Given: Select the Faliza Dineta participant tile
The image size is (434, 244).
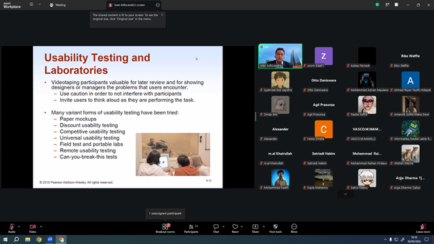Looking at the screenshot, I should 323,129.
